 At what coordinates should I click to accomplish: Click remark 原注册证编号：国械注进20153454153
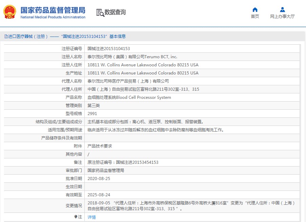coord(123,162)
